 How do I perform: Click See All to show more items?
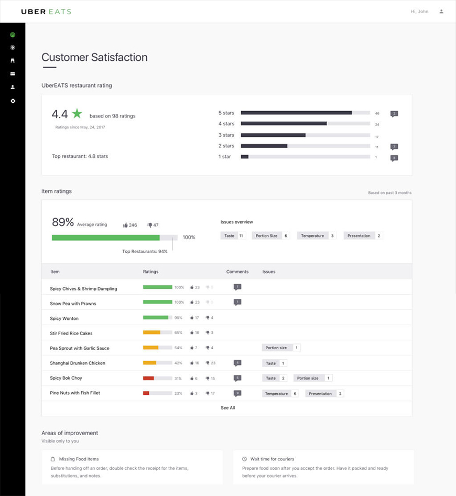click(227, 407)
